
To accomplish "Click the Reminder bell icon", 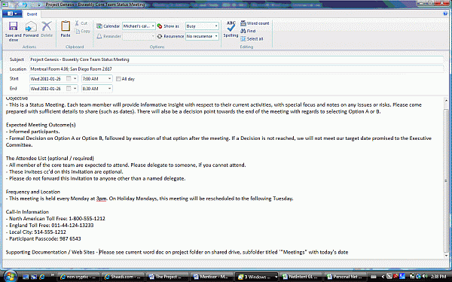I will pos(99,36).
